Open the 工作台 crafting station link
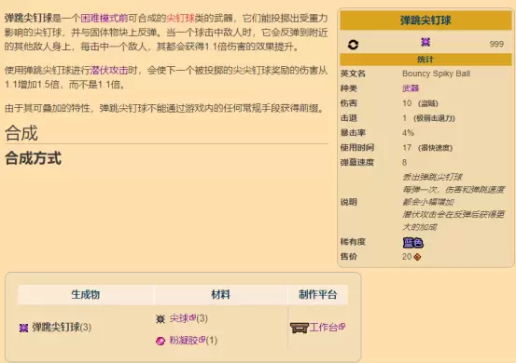 click(328, 328)
